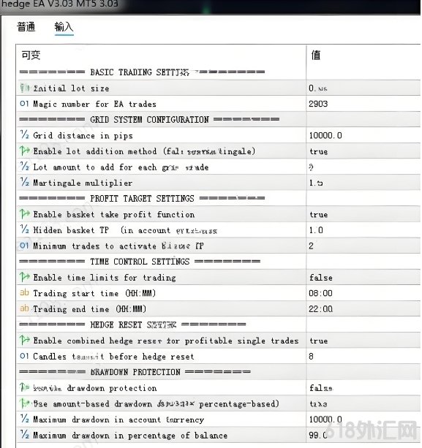422x448 pixels.
Task: Click the icon for Maximum drawdown in percentage
Action: 25,435
